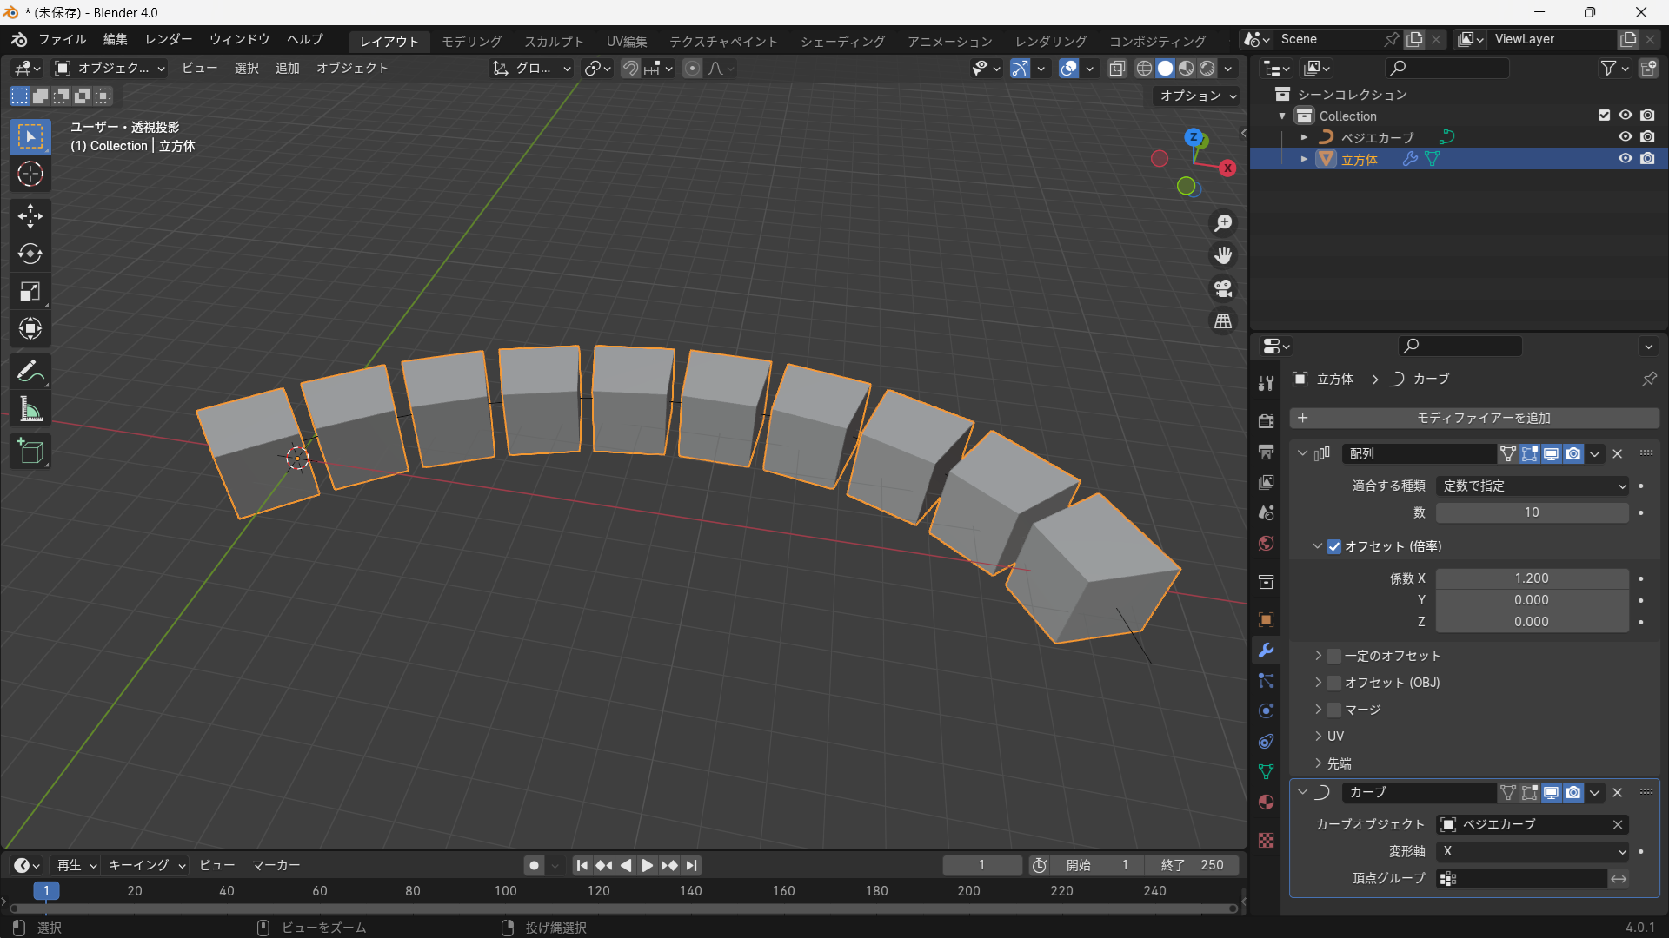Hide ベジエカーブ in viewport with eye icon

point(1625,137)
